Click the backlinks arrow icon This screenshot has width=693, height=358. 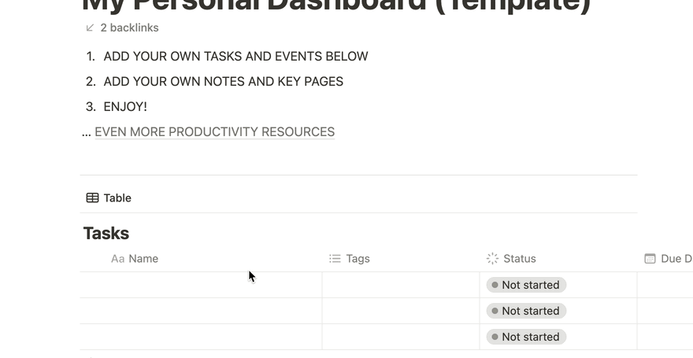click(x=90, y=28)
